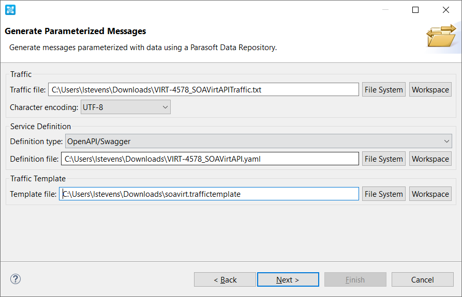Close the Generate Parameterized Messages dialog
This screenshot has height=297, width=462.
[446, 10]
